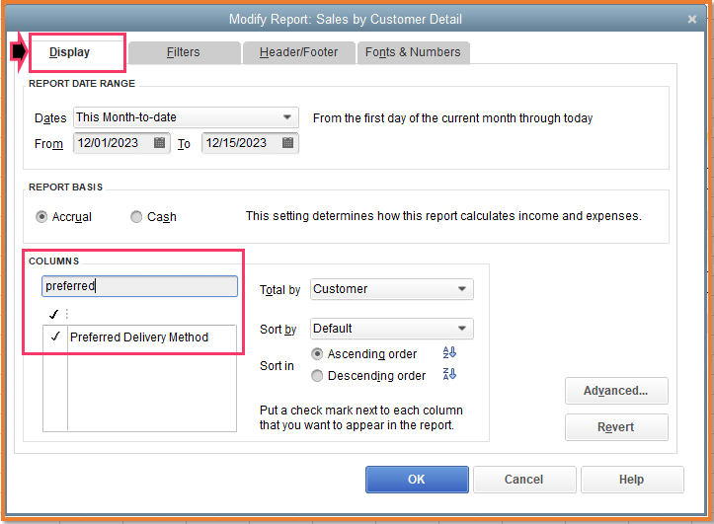The image size is (714, 524).
Task: Select the Cash report basis
Action: click(x=136, y=217)
